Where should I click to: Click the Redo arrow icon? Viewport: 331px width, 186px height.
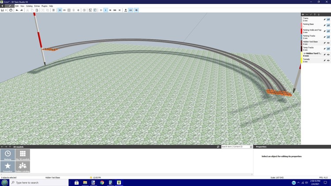tap(22, 10)
